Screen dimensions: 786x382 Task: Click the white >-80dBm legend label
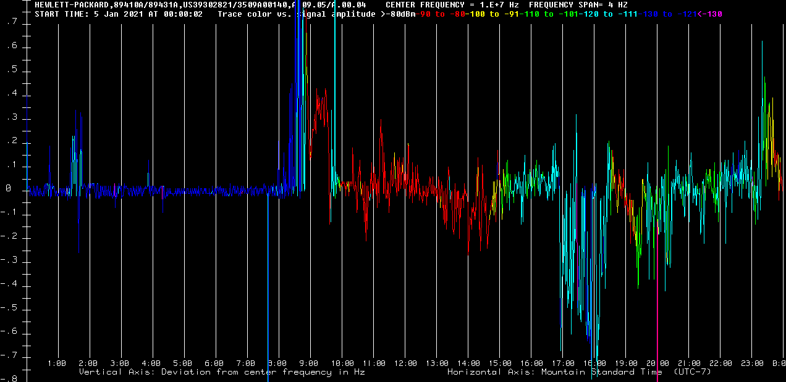click(395, 14)
